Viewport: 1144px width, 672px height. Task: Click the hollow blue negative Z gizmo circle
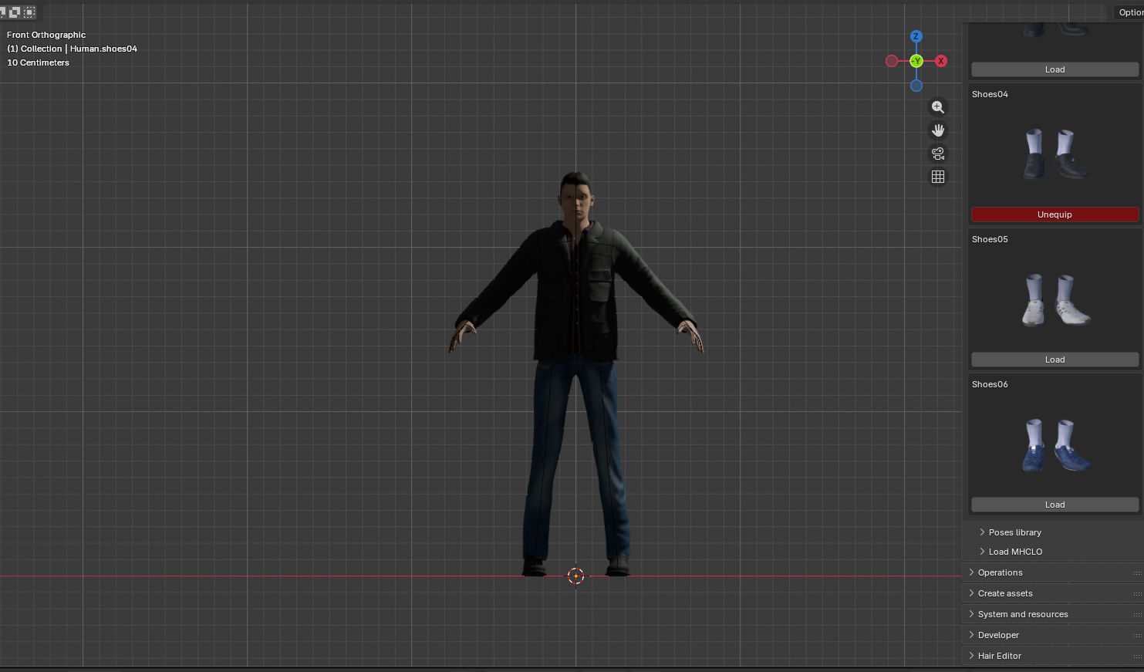(916, 86)
